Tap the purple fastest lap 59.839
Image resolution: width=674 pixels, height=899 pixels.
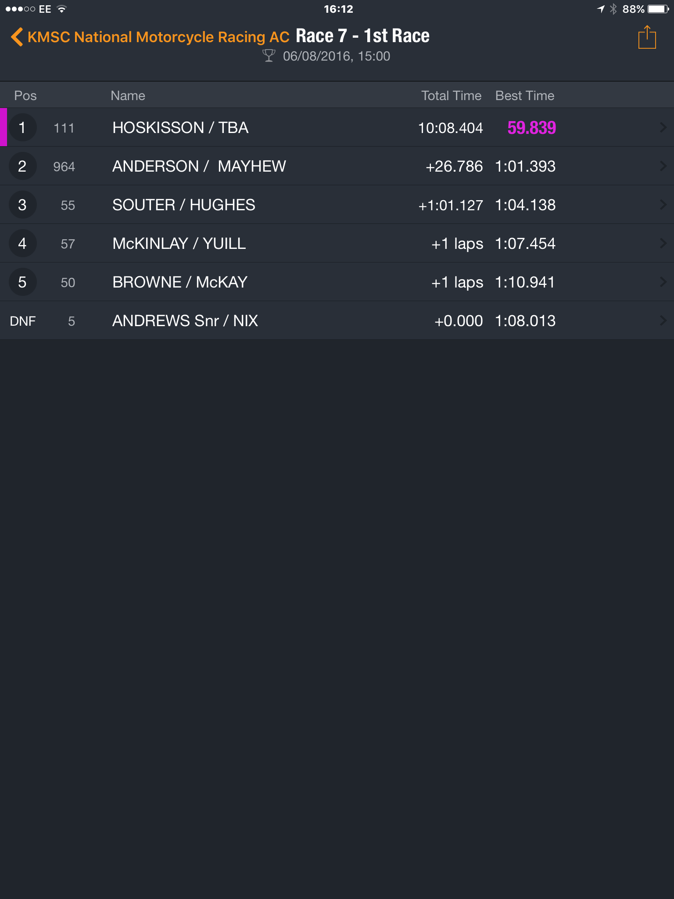tap(531, 128)
